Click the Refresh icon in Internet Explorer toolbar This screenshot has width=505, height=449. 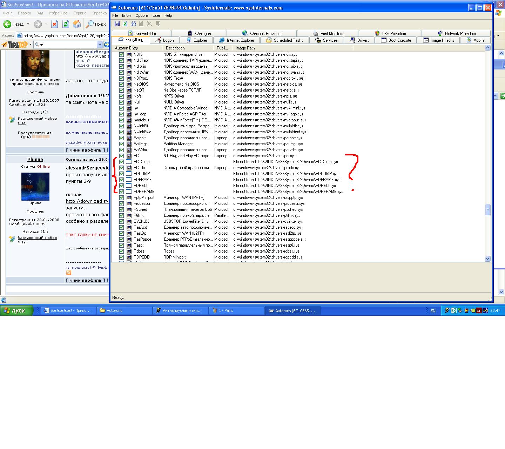(x=66, y=24)
